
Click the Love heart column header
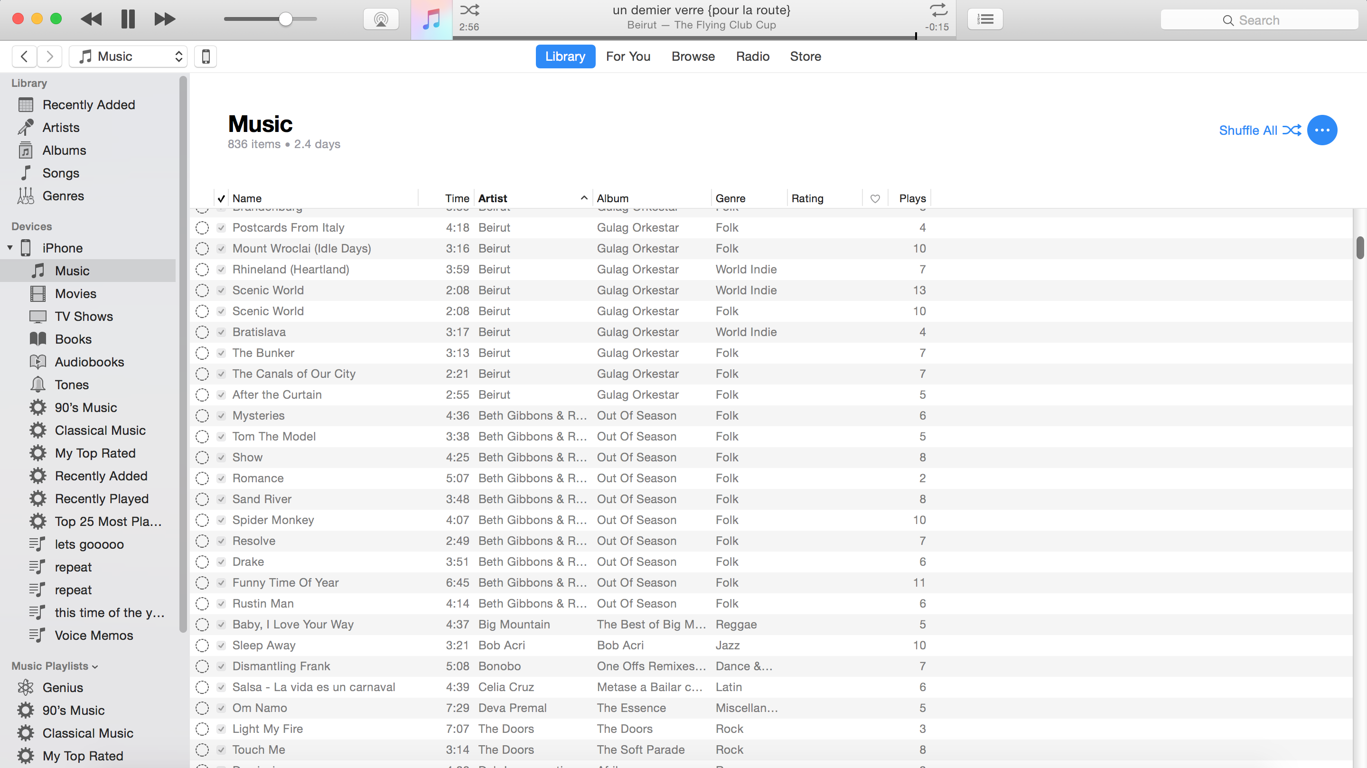click(x=875, y=198)
